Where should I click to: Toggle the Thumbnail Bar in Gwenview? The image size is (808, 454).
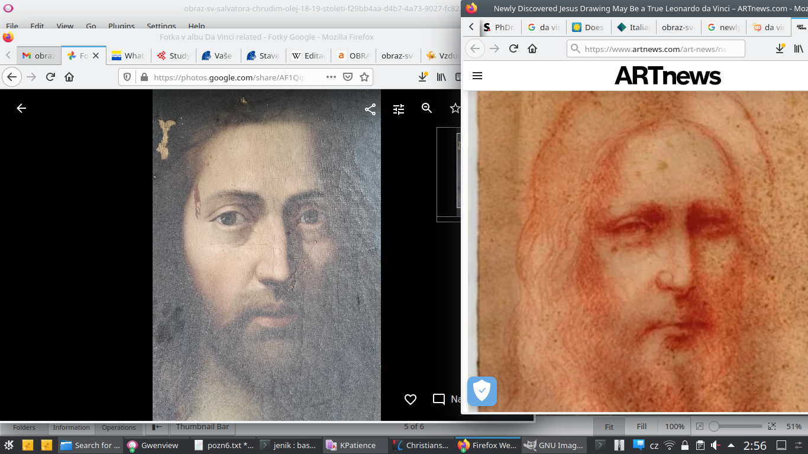[x=202, y=426]
